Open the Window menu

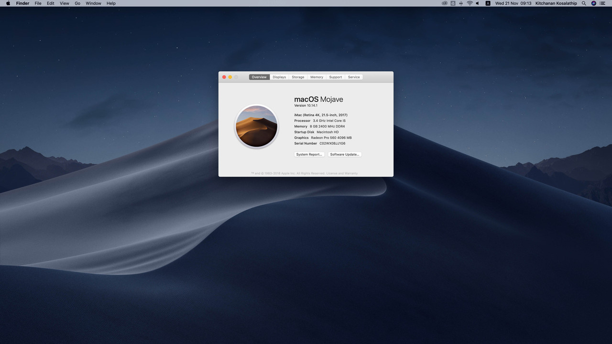coord(93,3)
